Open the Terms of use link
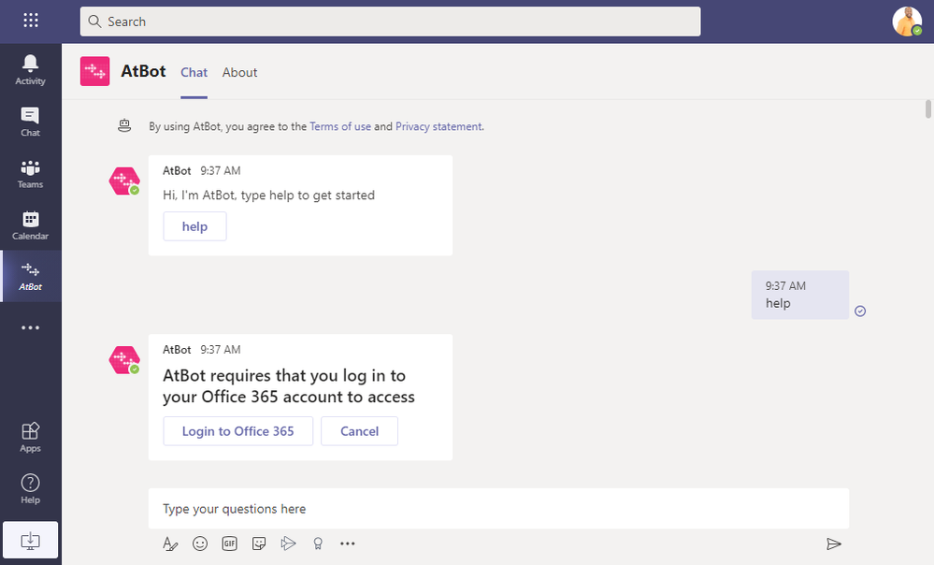Screen dimensions: 934x565 (x=340, y=126)
